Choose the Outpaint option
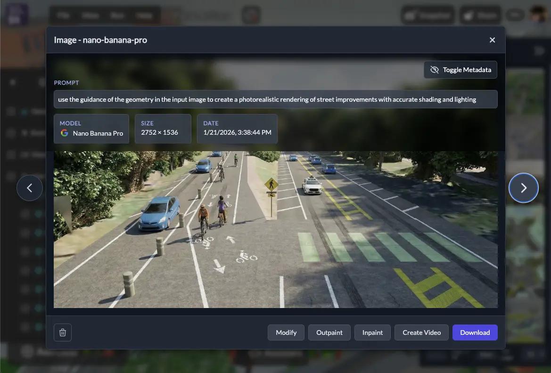The width and height of the screenshot is (551, 373). (329, 332)
